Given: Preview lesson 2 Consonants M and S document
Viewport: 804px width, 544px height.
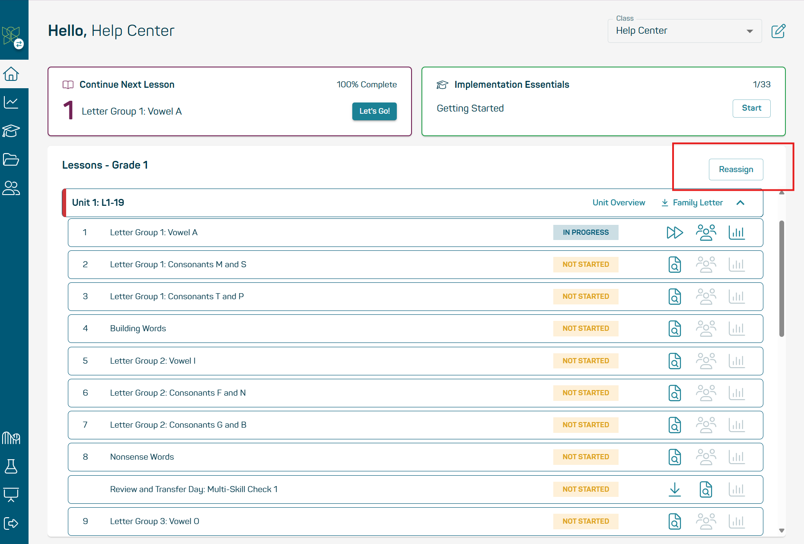Looking at the screenshot, I should (675, 265).
